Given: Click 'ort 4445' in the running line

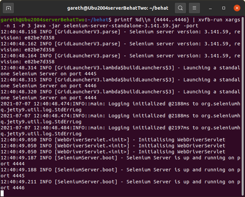Looking at the screenshot, I should pos(13,176).
